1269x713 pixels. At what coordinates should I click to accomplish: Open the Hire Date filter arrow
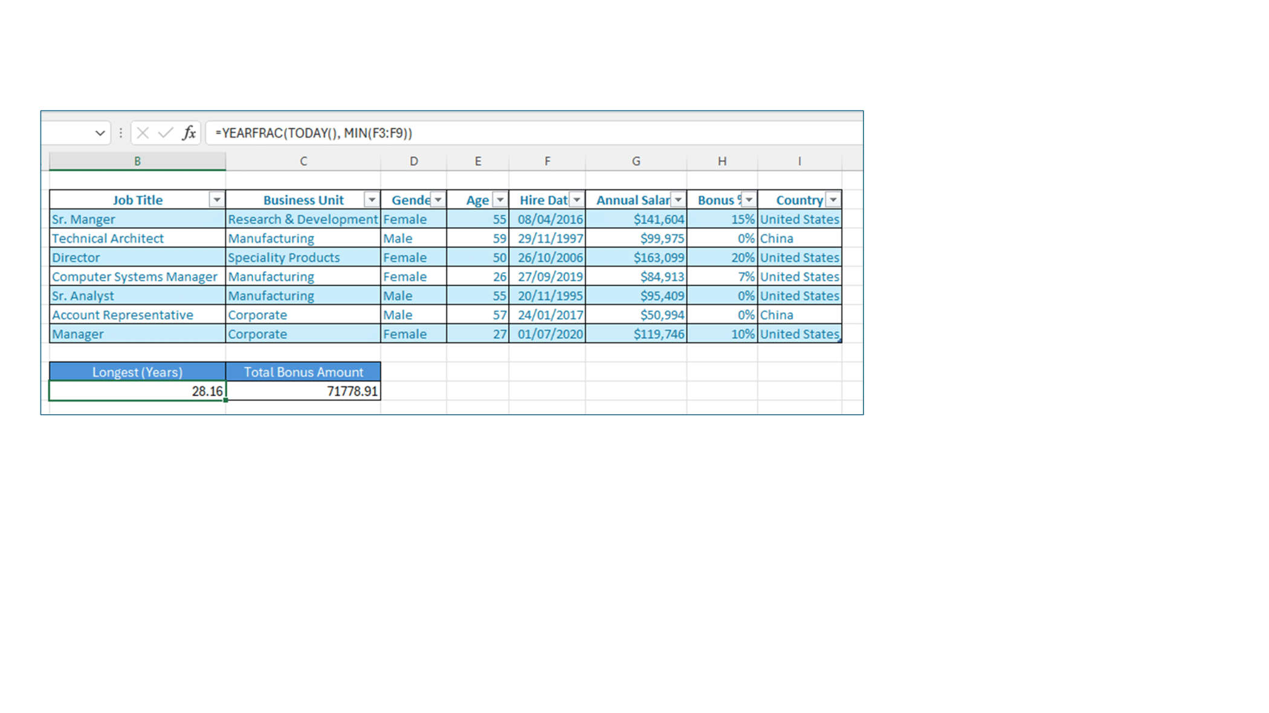coord(577,200)
